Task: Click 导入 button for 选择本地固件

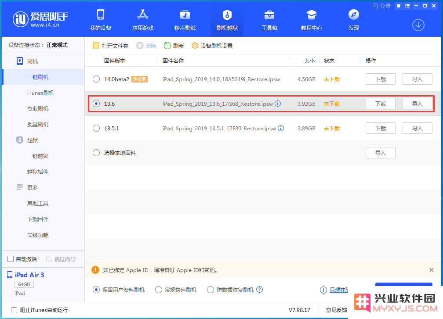Action: click(x=380, y=153)
